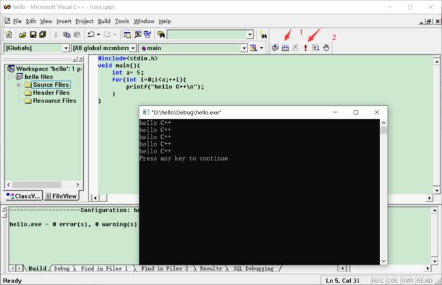Click the Stop Build icon

(295, 47)
